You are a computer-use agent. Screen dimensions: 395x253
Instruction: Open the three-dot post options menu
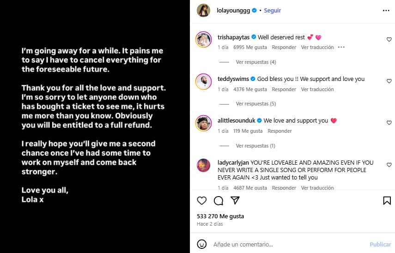[x=386, y=10]
